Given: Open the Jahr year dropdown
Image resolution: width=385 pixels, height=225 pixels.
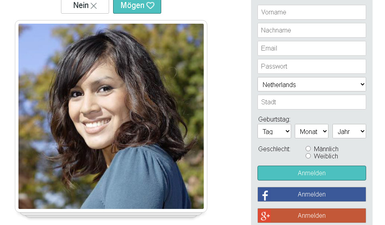Looking at the screenshot, I should (349, 131).
